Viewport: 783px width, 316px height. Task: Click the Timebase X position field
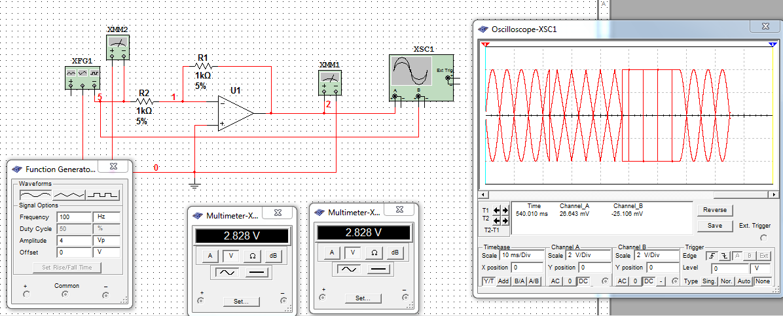(x=528, y=268)
